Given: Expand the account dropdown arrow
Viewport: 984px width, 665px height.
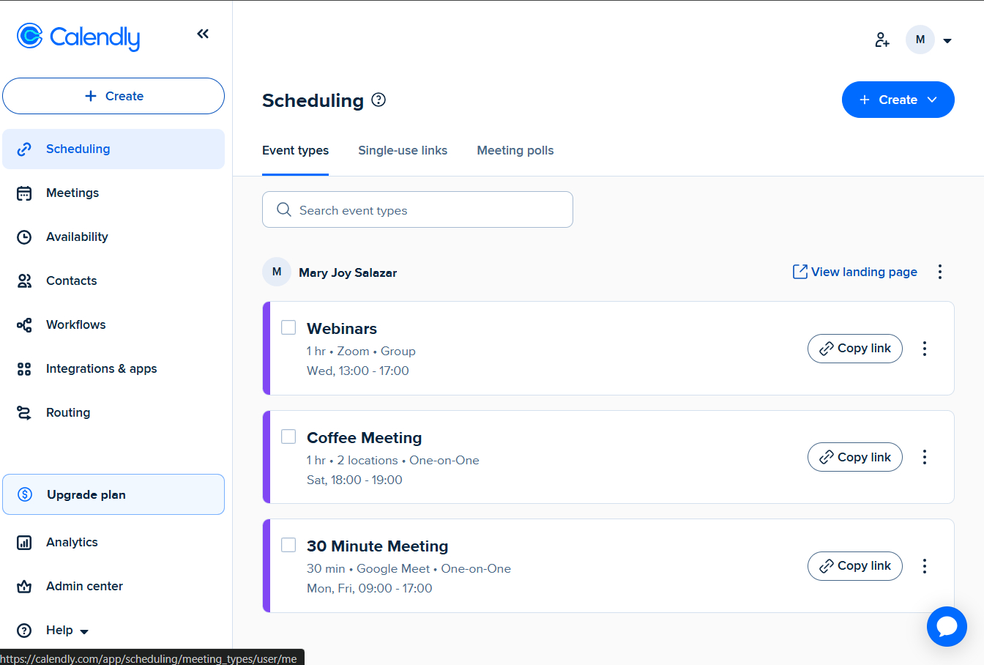Looking at the screenshot, I should pos(947,41).
